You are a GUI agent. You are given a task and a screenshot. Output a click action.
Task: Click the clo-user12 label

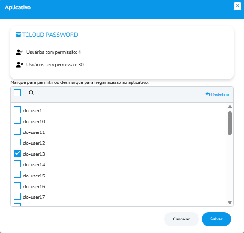click(x=34, y=143)
